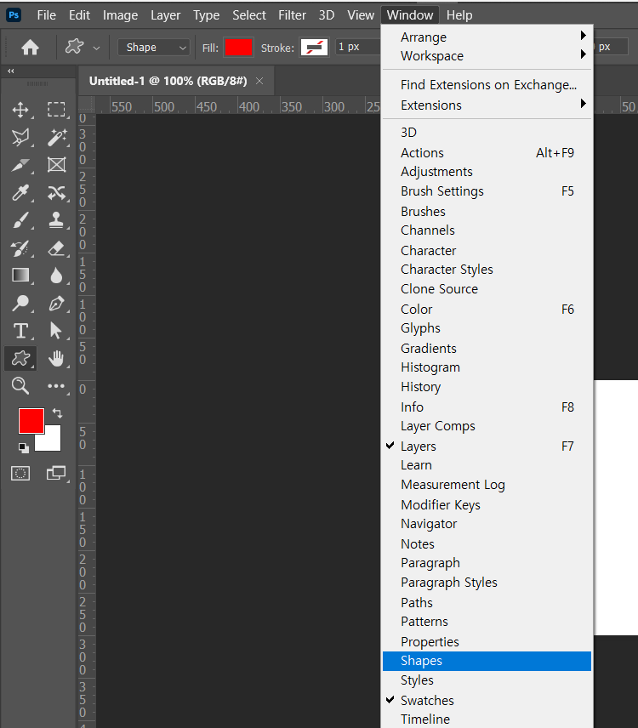
Task: Select the Brush tool
Action: pyautogui.click(x=20, y=220)
